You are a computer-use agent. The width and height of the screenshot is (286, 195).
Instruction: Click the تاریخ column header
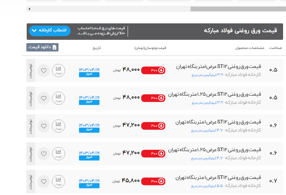[96, 48]
